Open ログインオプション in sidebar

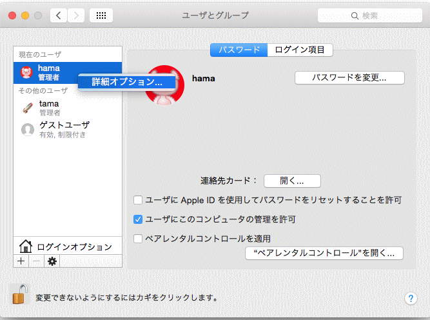tap(68, 246)
